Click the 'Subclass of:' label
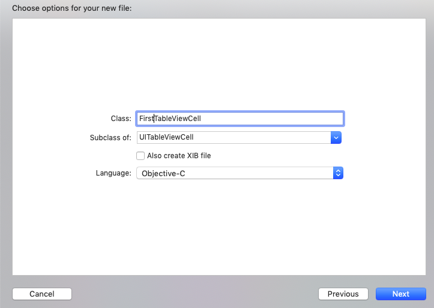The image size is (434, 308). [x=110, y=138]
